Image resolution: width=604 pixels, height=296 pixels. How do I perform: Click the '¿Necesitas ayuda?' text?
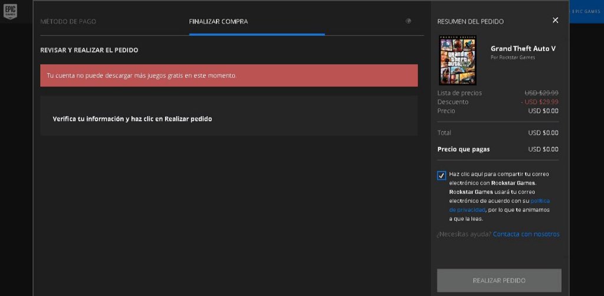[x=464, y=234]
